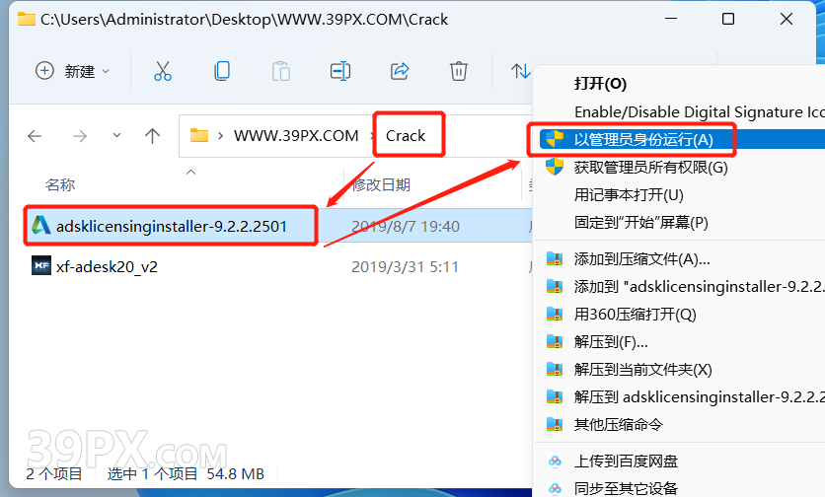The height and width of the screenshot is (497, 825).
Task: Select adsklicensinginstaller-9.2.2.2501 file
Action: 172,226
